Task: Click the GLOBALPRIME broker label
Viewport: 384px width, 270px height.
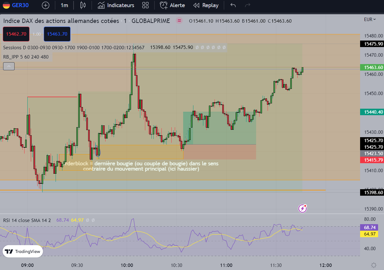Action: (x=151, y=21)
